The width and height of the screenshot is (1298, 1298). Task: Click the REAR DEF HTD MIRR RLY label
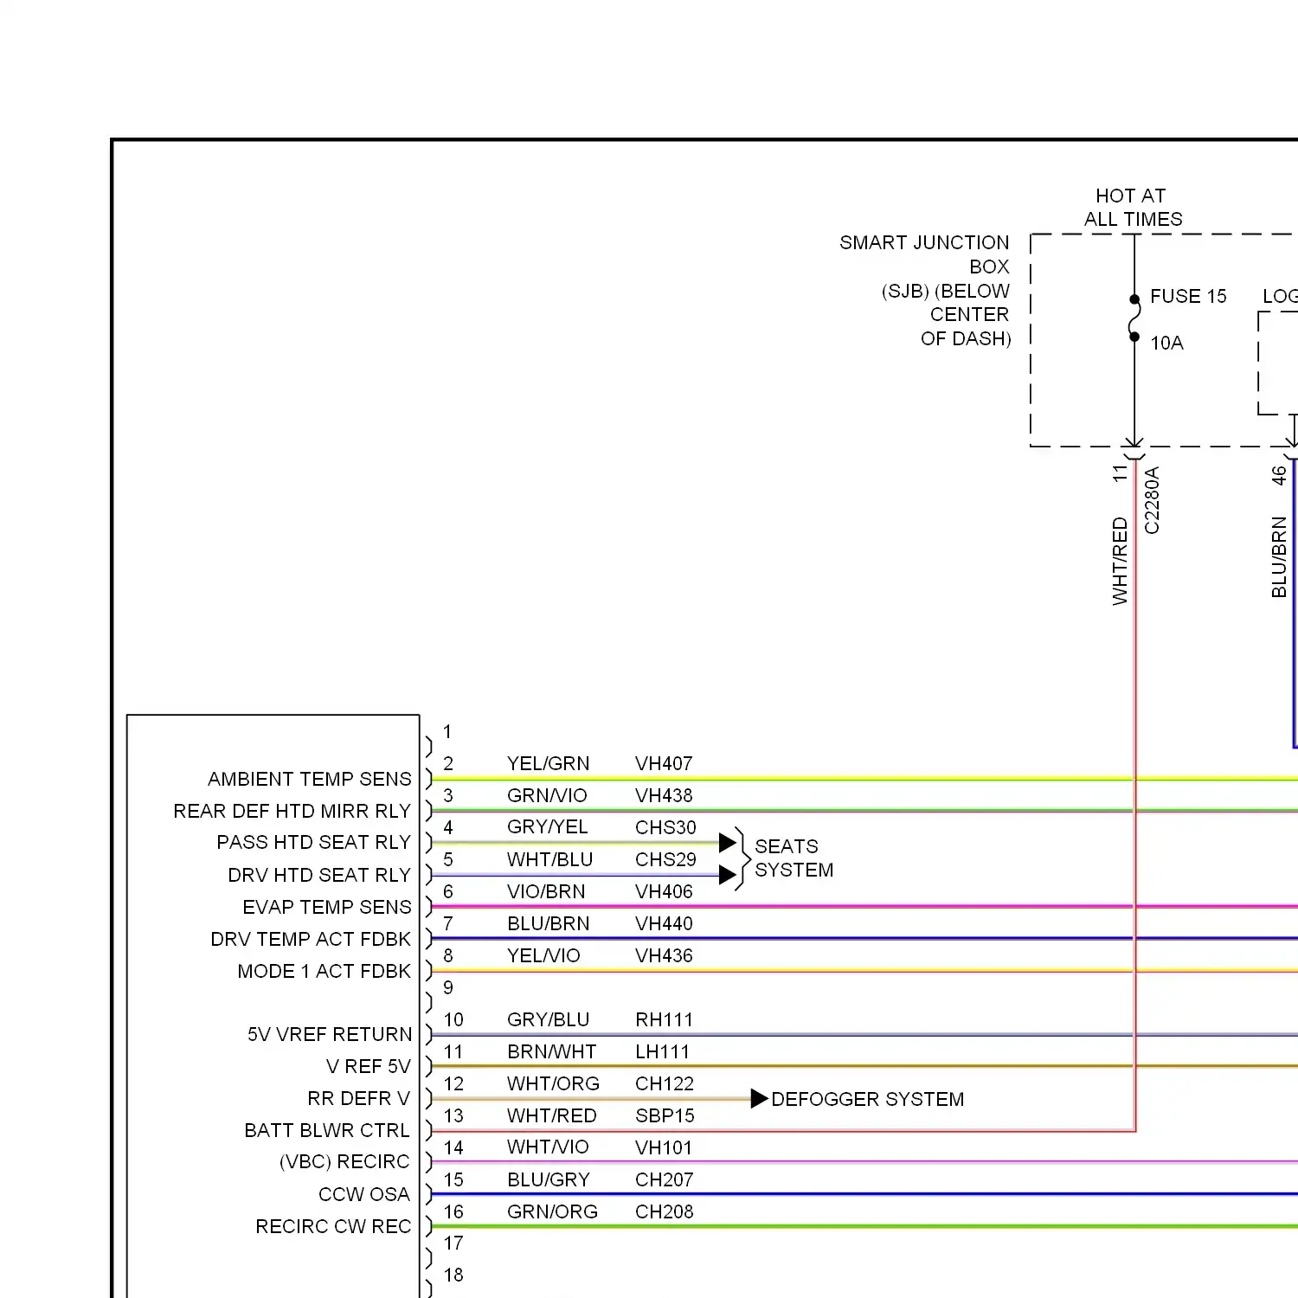point(292,811)
